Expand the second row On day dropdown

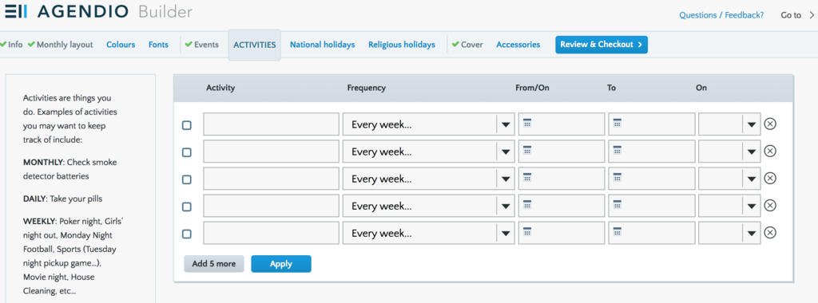(729, 151)
